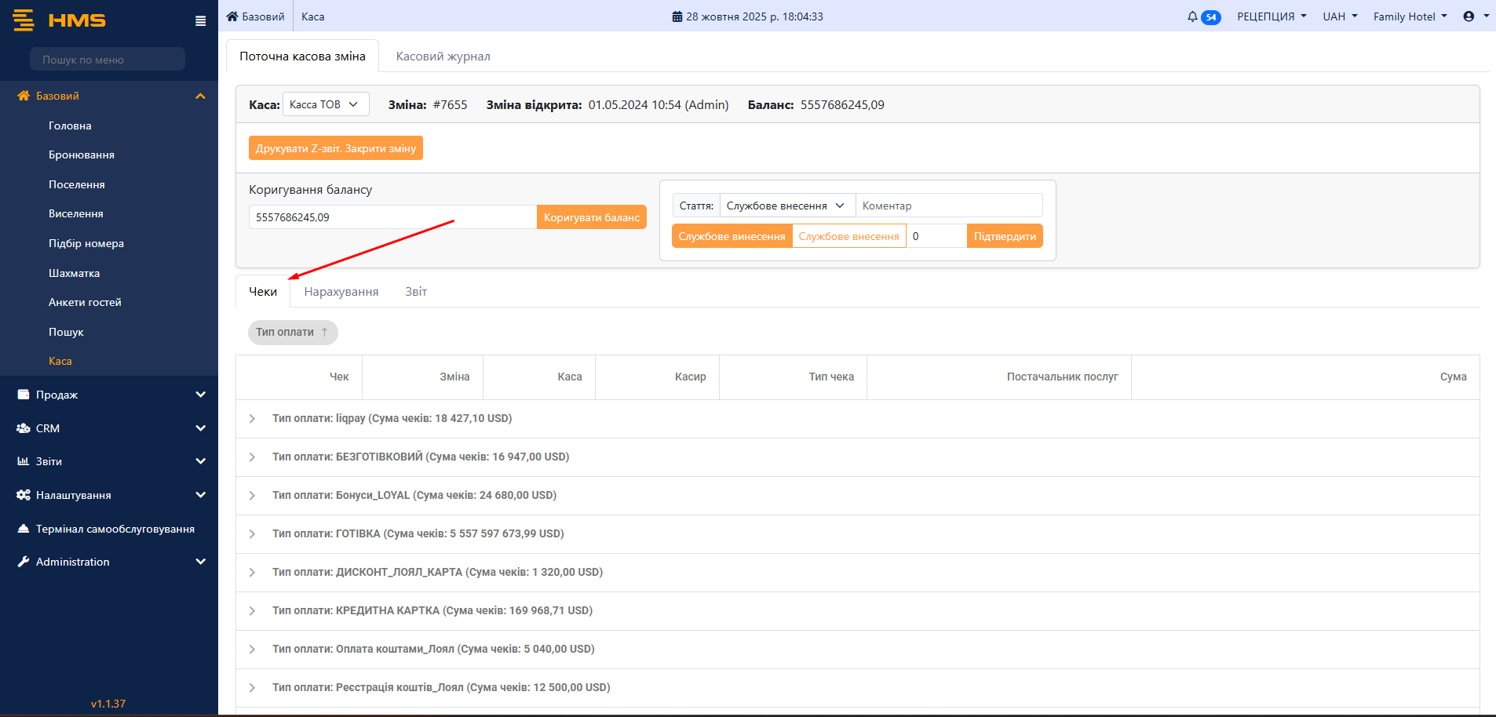Switch to the Нарахування tab

click(x=341, y=292)
